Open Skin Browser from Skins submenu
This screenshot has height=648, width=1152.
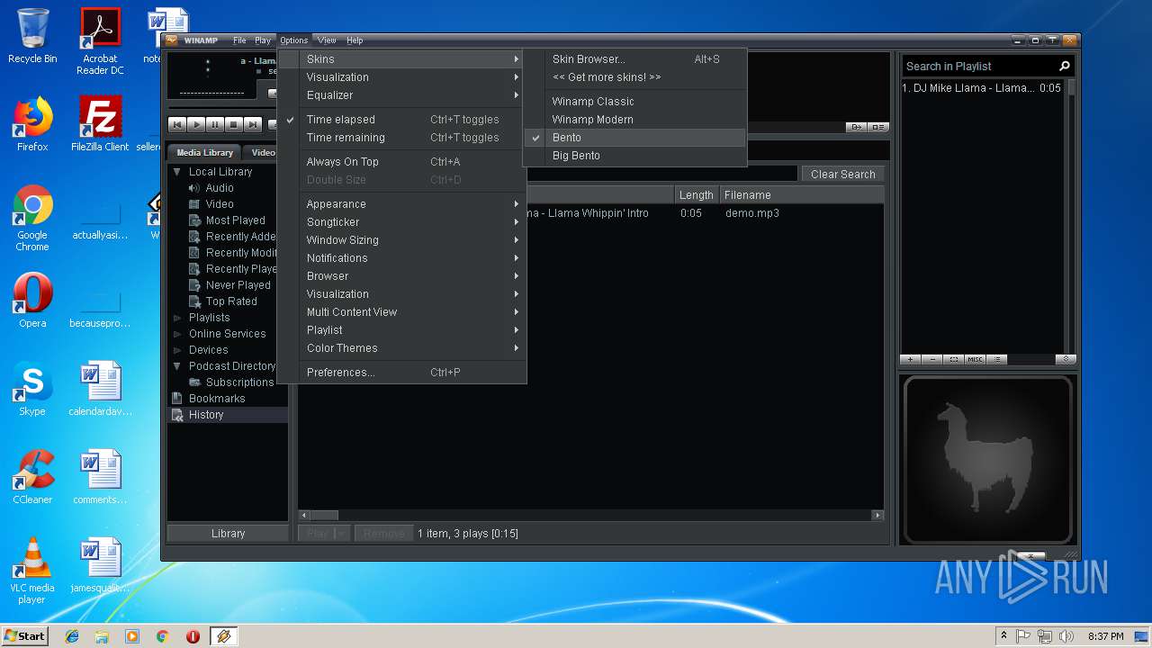634,59
